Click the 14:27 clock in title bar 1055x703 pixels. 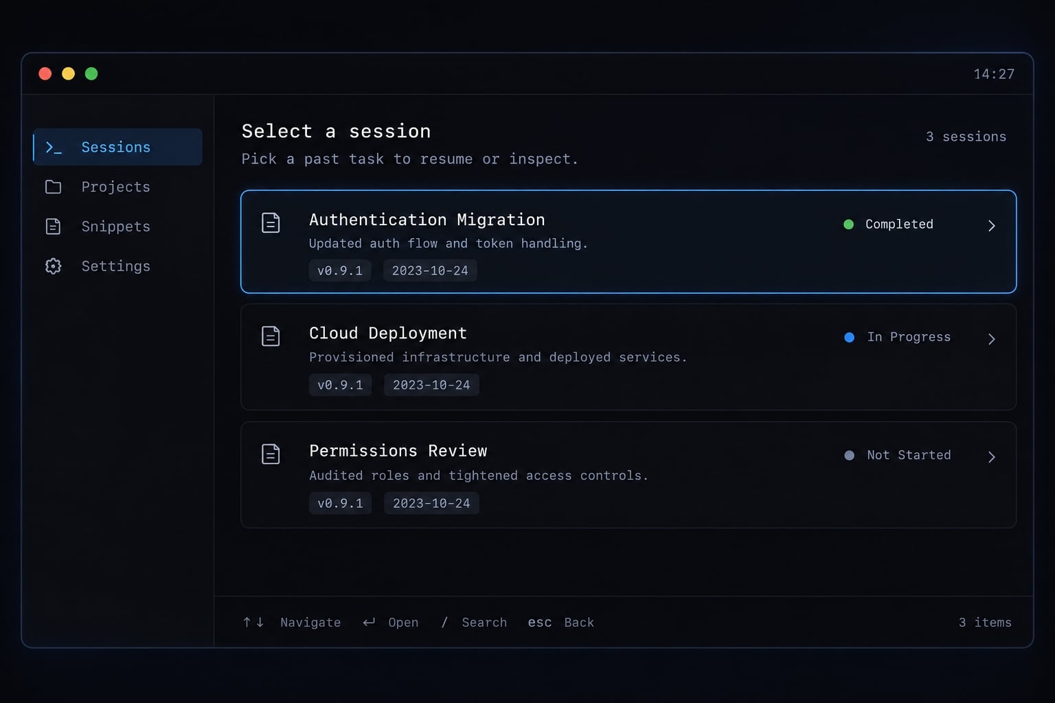coord(994,74)
